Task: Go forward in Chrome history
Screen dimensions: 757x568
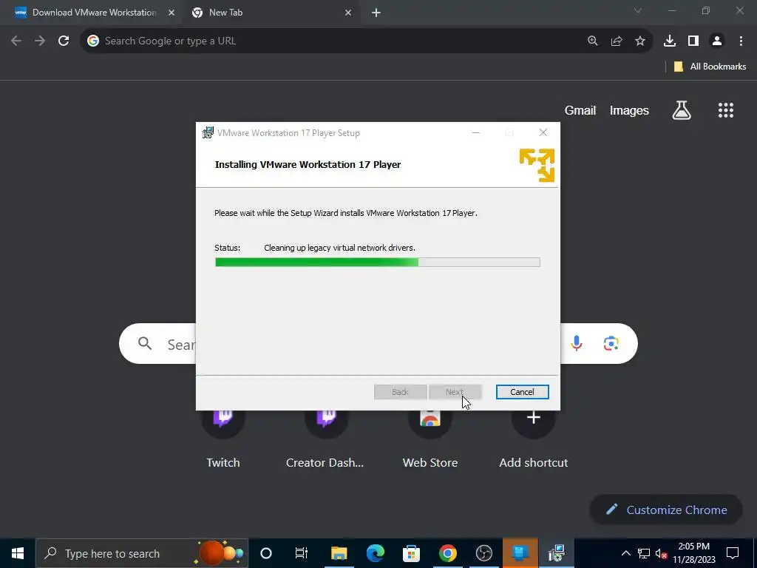Action: pyautogui.click(x=40, y=41)
